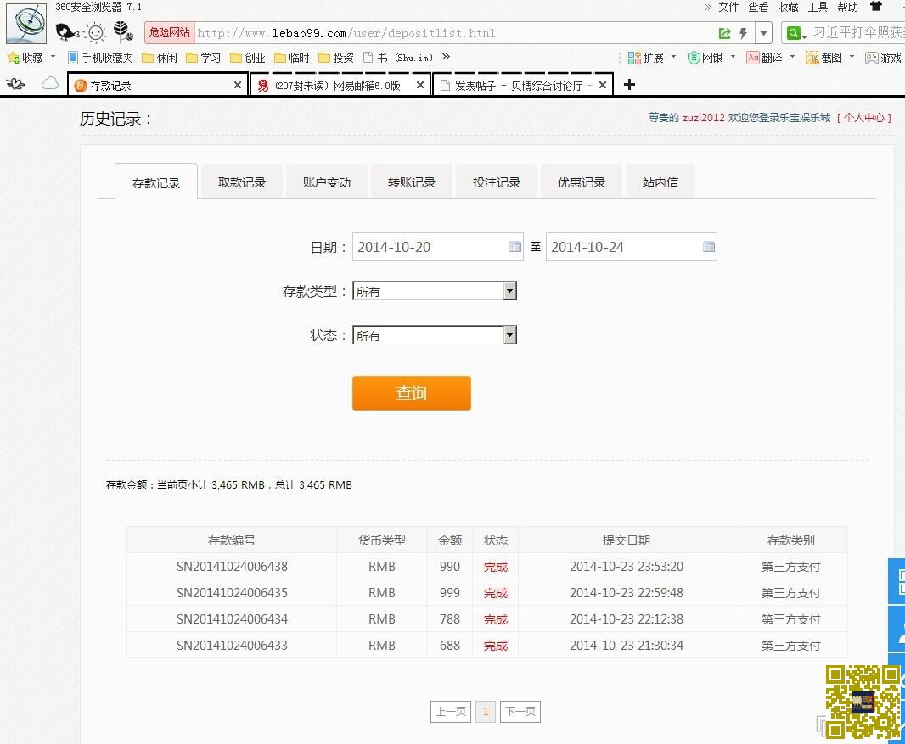Close the 网易邮箱 browser tab
This screenshot has height=744, width=905.
tap(419, 86)
